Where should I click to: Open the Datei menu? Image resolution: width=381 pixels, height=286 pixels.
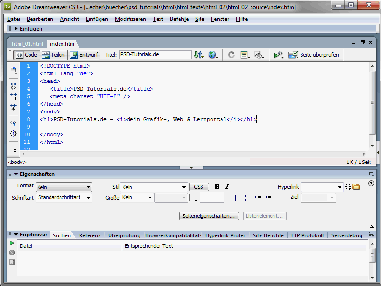(14, 19)
